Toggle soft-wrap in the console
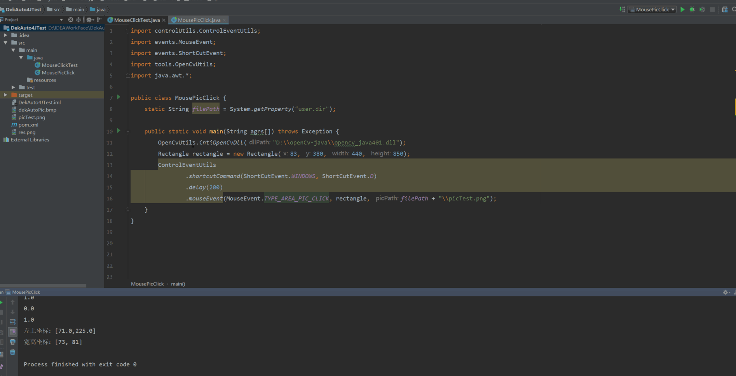 click(12, 322)
